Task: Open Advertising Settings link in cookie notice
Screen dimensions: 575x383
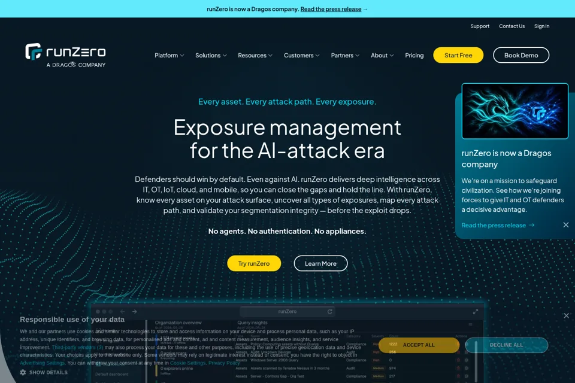Action: [42, 363]
